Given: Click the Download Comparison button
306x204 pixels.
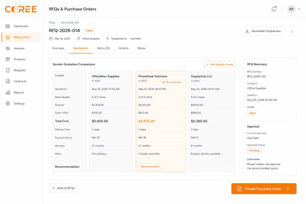Looking at the screenshot, I should point(263,31).
